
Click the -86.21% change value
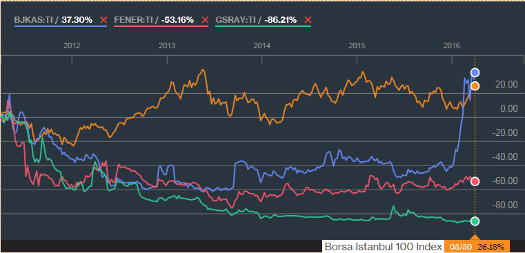[x=281, y=20]
